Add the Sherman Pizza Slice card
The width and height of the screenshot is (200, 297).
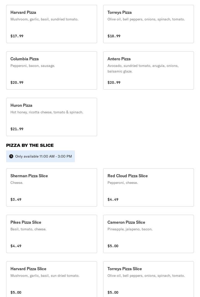click(51, 187)
